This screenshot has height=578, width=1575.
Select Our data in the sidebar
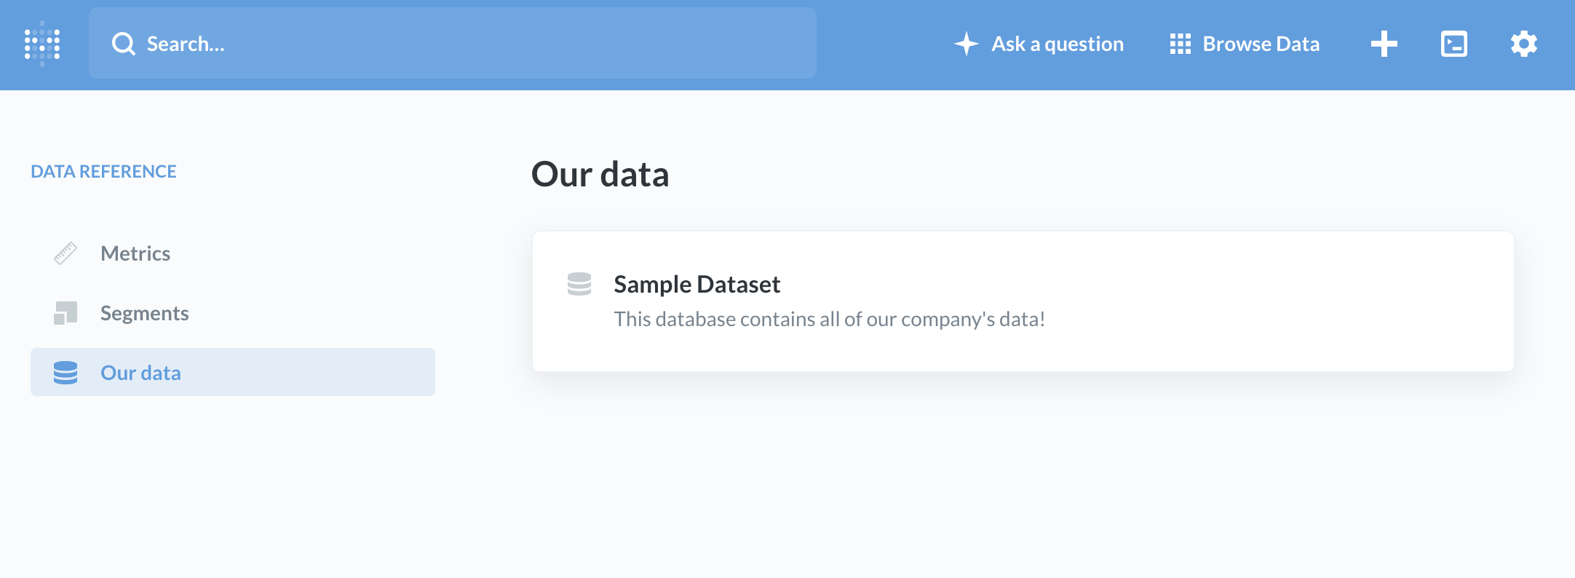click(x=140, y=373)
